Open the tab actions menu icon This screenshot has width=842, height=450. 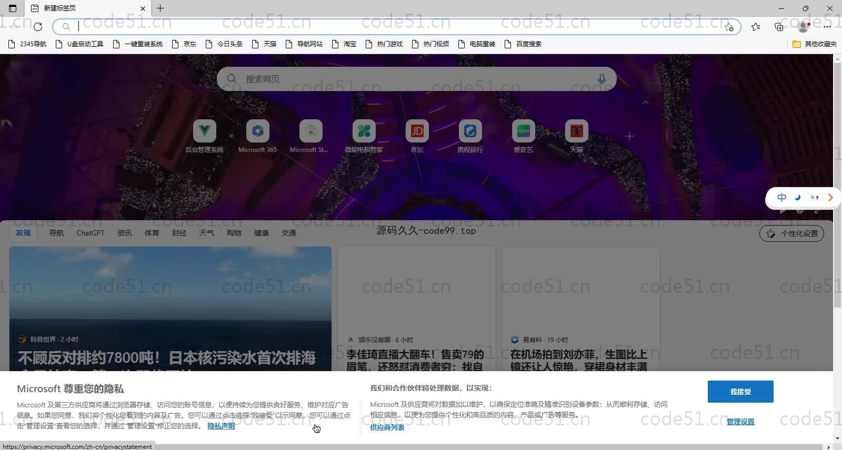(x=13, y=8)
